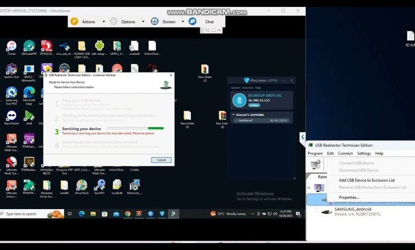The width and height of the screenshot is (415, 250).
Task: Open the System menu in Radmin VPN
Action: 236,88
